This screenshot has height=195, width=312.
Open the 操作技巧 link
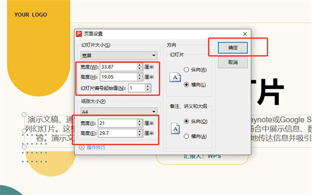point(96,147)
